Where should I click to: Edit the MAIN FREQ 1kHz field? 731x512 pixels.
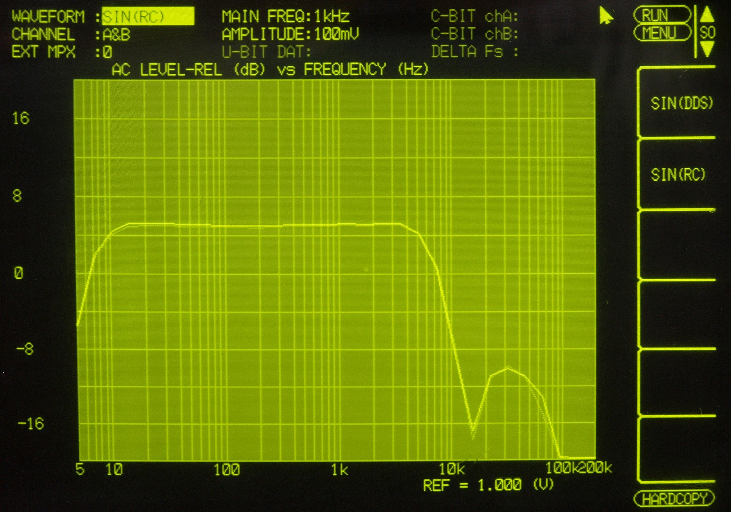pos(332,16)
